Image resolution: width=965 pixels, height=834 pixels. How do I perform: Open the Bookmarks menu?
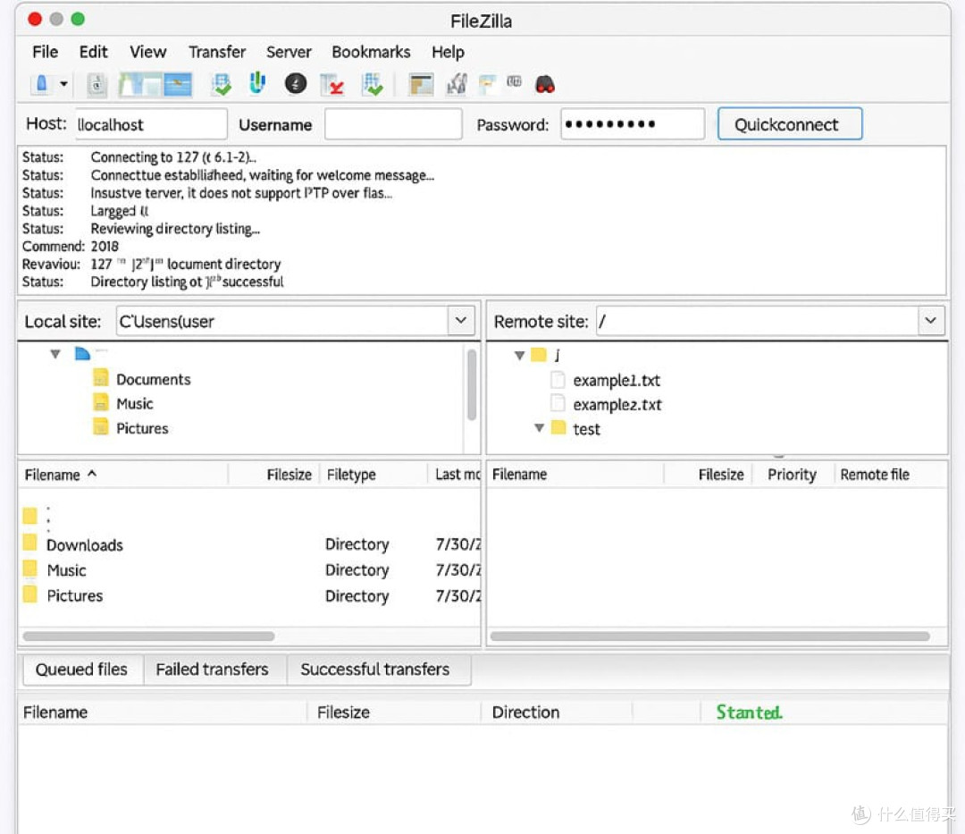371,52
